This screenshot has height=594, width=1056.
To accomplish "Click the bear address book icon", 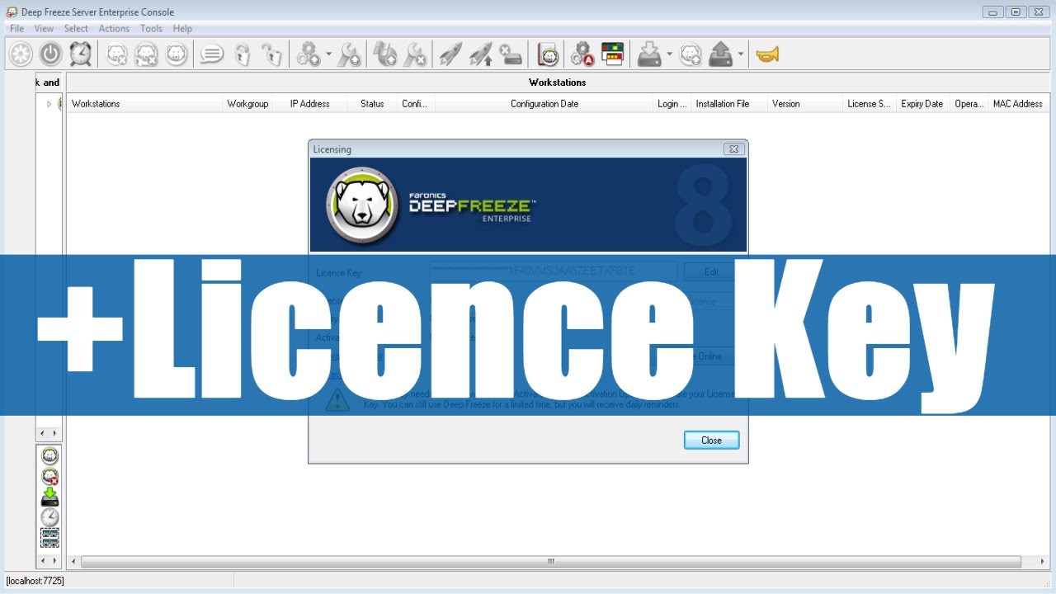I will 549,54.
